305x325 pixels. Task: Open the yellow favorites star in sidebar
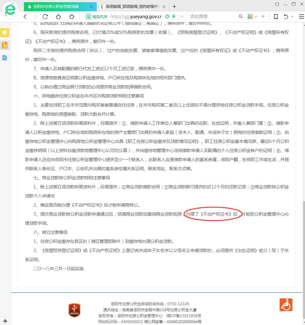click(x=5, y=32)
